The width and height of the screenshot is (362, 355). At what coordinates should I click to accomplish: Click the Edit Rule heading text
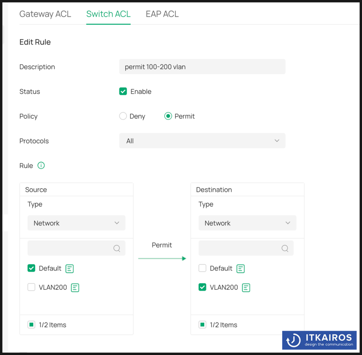(x=35, y=42)
